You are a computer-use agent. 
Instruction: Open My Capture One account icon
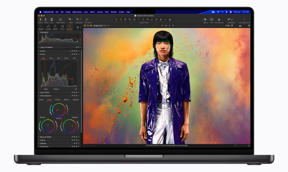click(x=244, y=19)
